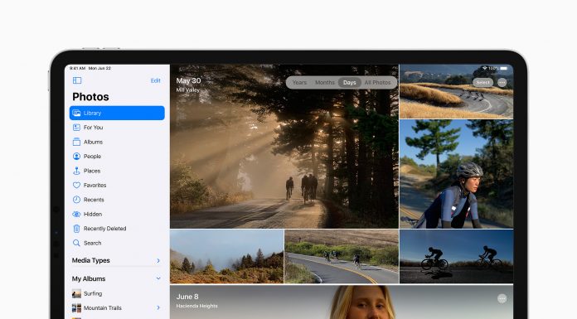Open the For You icon
The image size is (577, 319).
tap(76, 128)
